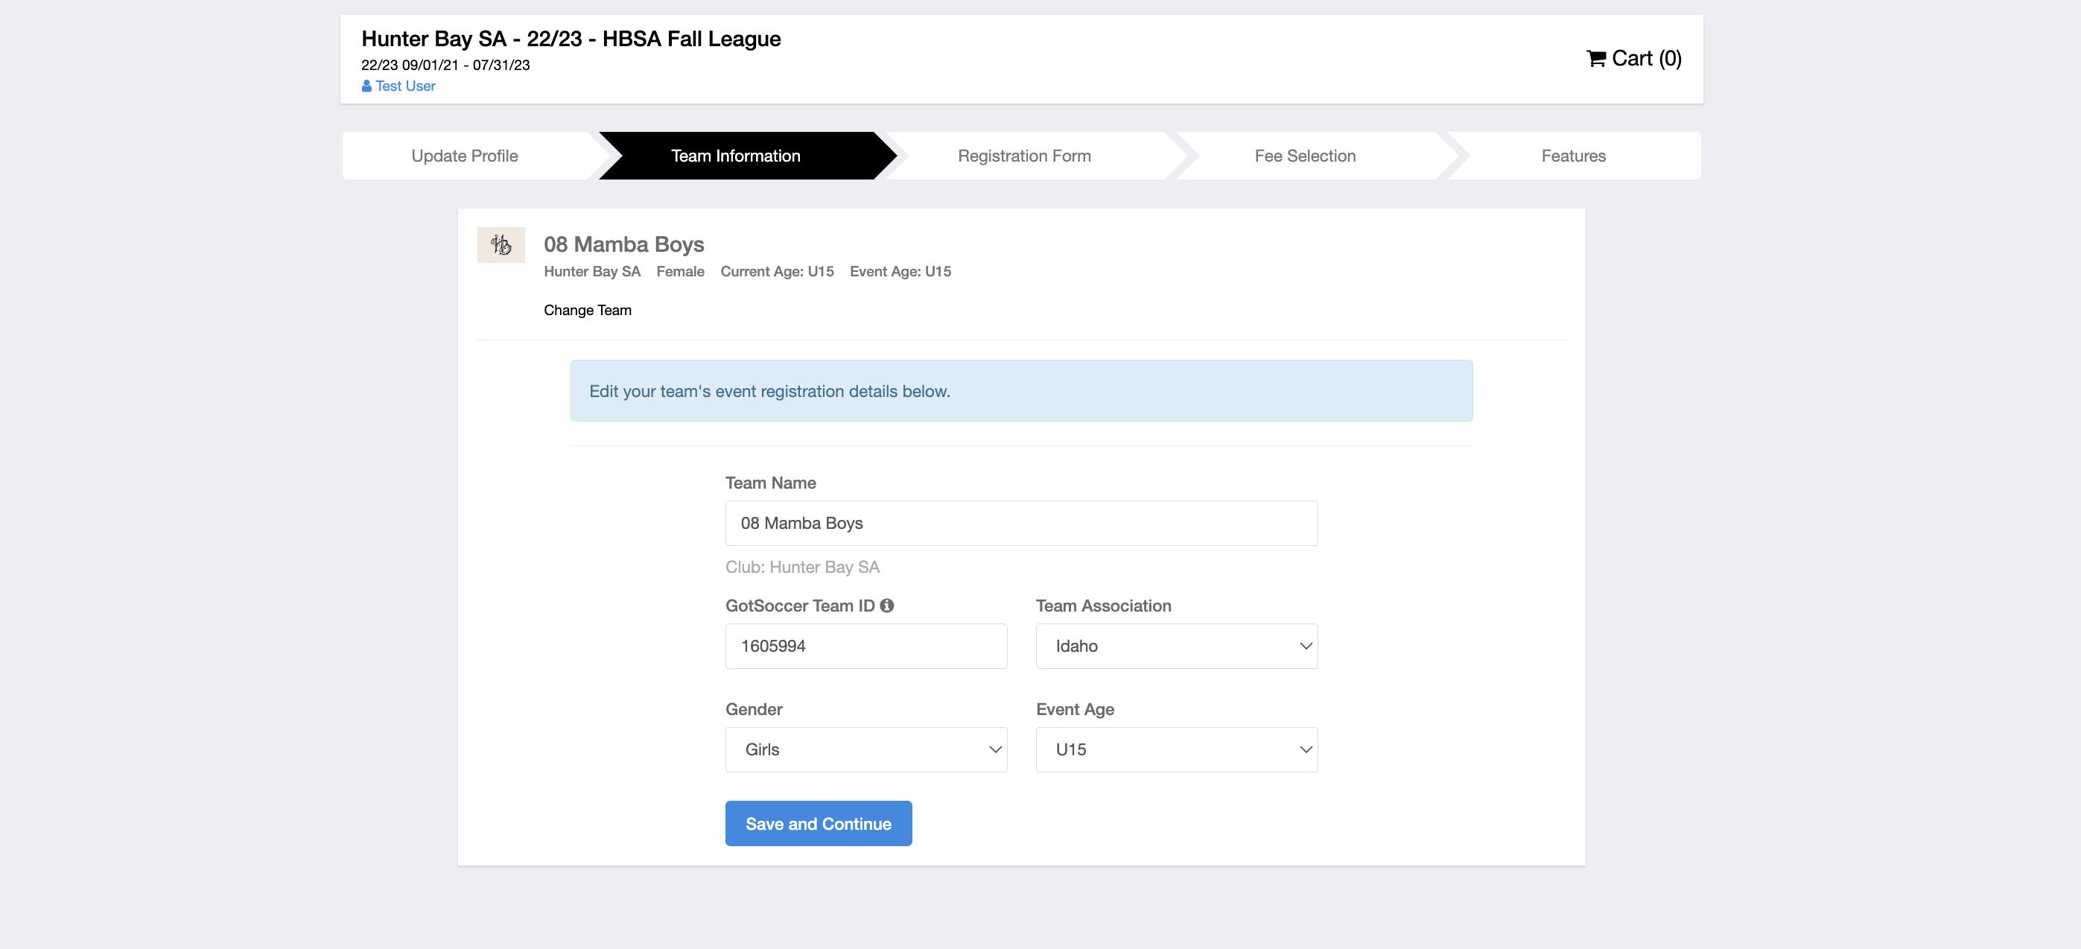Open the Test User profile link
The width and height of the screenshot is (2081, 949).
tap(404, 86)
